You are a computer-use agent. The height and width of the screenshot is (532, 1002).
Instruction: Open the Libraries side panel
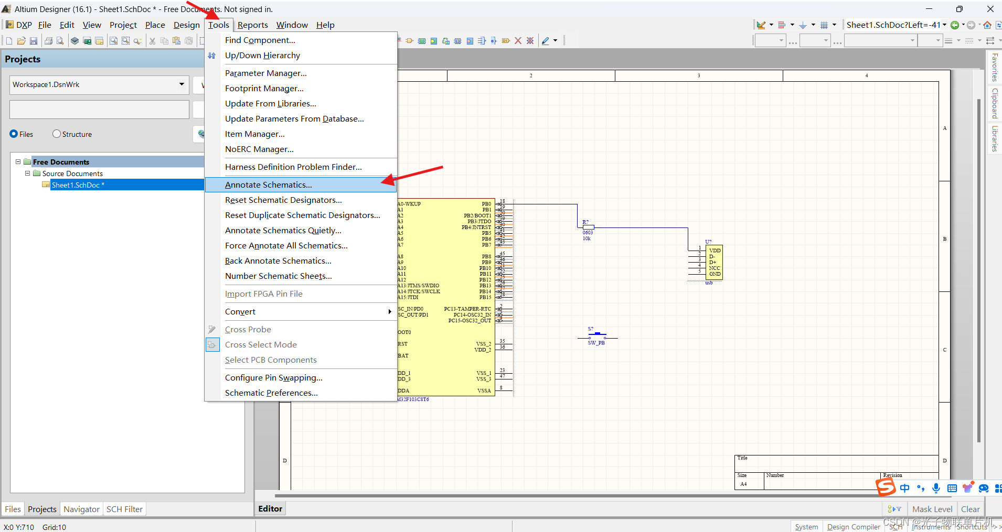point(994,138)
